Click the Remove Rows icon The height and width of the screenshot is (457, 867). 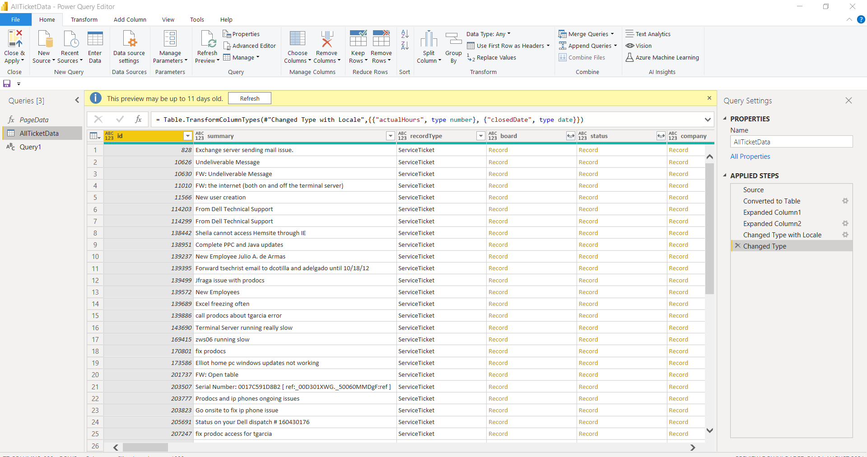click(381, 39)
